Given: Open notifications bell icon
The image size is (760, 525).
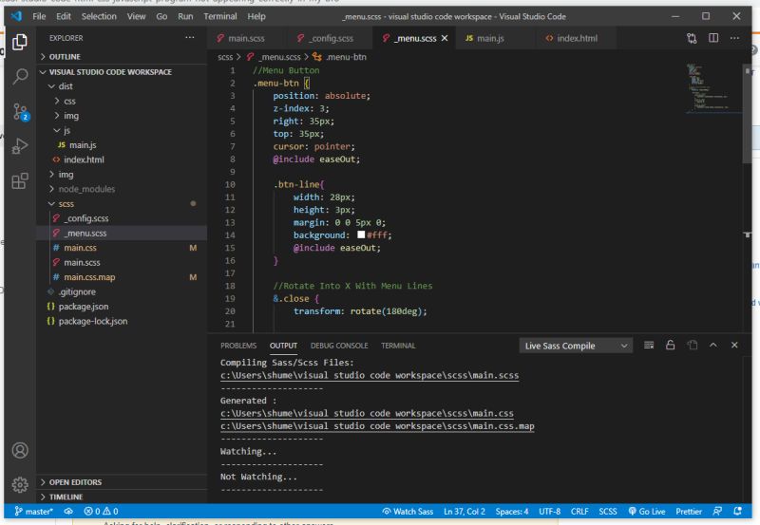Looking at the screenshot, I should 738,512.
